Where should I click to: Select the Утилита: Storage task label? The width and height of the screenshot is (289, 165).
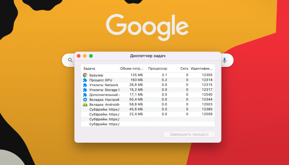(x=104, y=90)
